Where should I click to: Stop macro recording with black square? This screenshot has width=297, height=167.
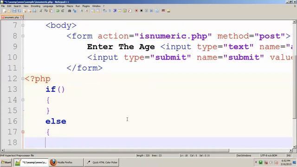[141, 11]
